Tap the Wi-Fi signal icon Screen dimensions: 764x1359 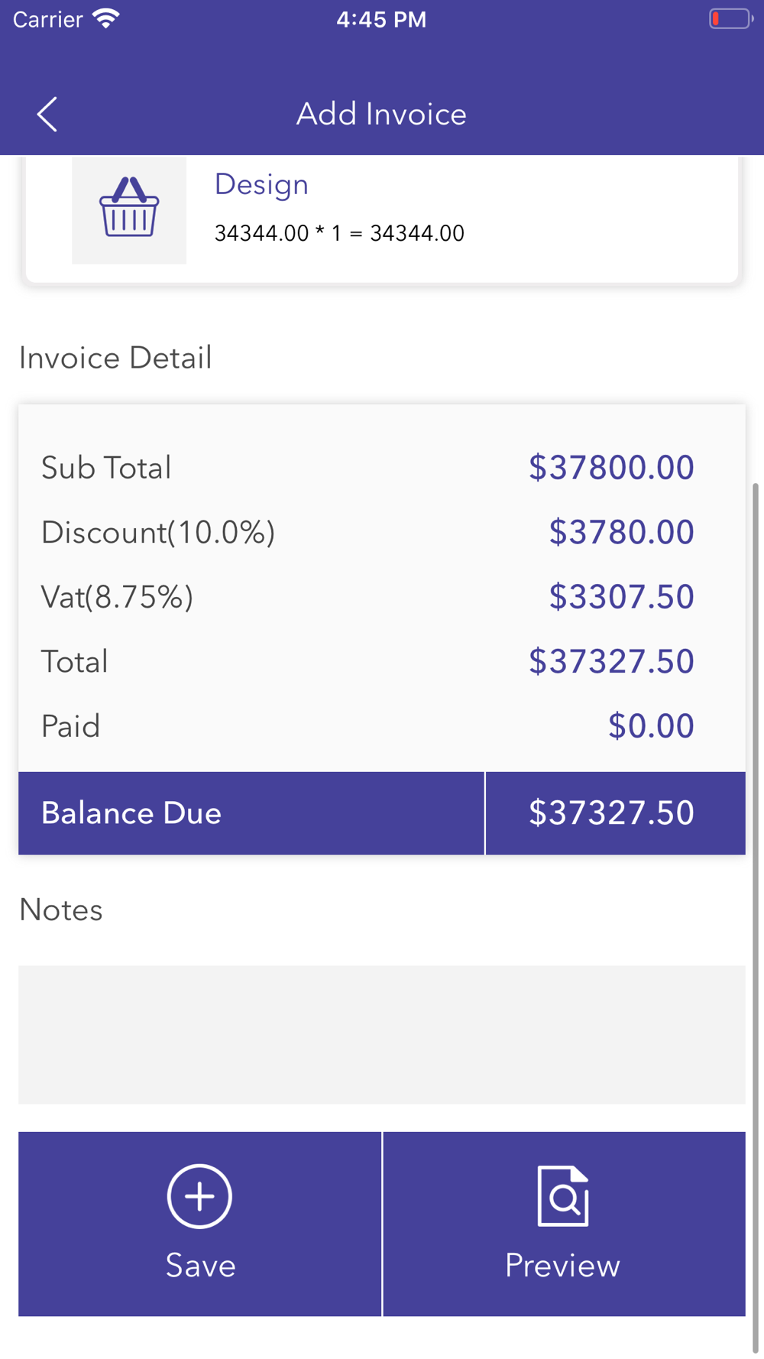pyautogui.click(x=106, y=18)
